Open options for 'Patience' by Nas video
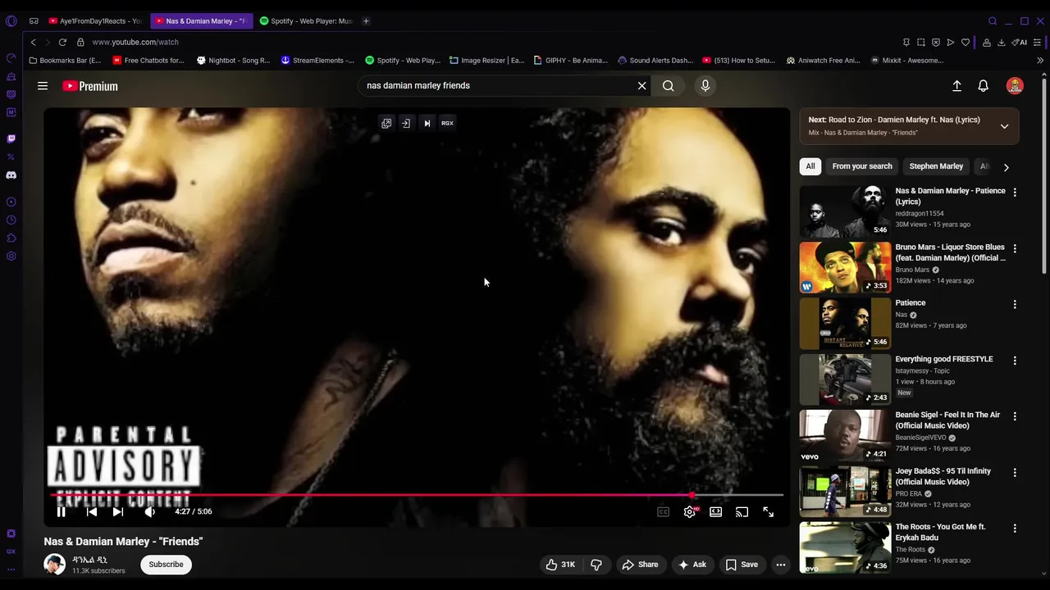Image resolution: width=1050 pixels, height=590 pixels. pyautogui.click(x=1015, y=304)
